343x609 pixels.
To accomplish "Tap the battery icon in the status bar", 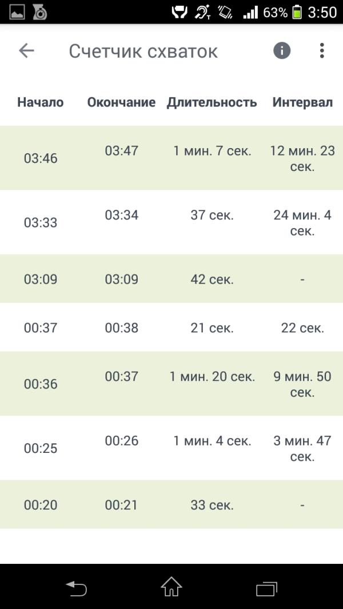I will point(297,12).
